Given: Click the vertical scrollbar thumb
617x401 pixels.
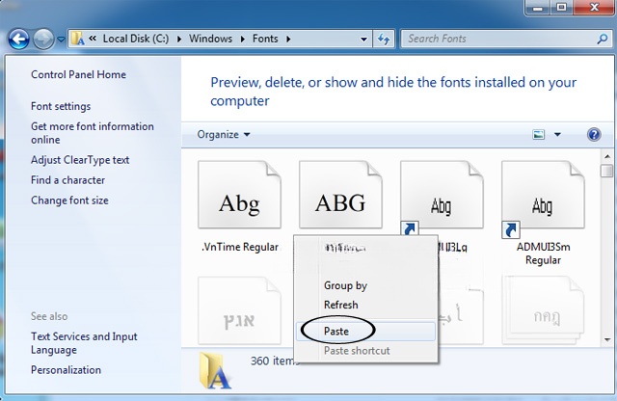Looking at the screenshot, I should [x=607, y=171].
